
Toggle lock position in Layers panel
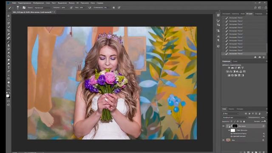point(238,122)
